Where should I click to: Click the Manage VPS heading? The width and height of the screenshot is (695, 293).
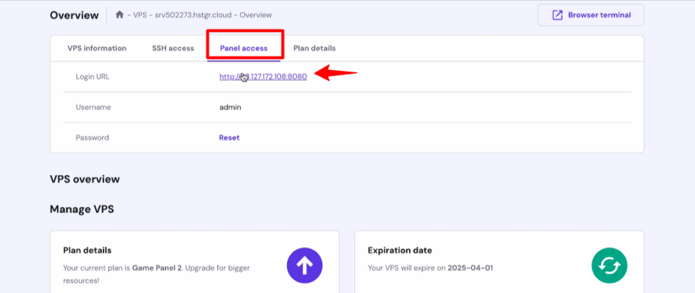tap(81, 209)
